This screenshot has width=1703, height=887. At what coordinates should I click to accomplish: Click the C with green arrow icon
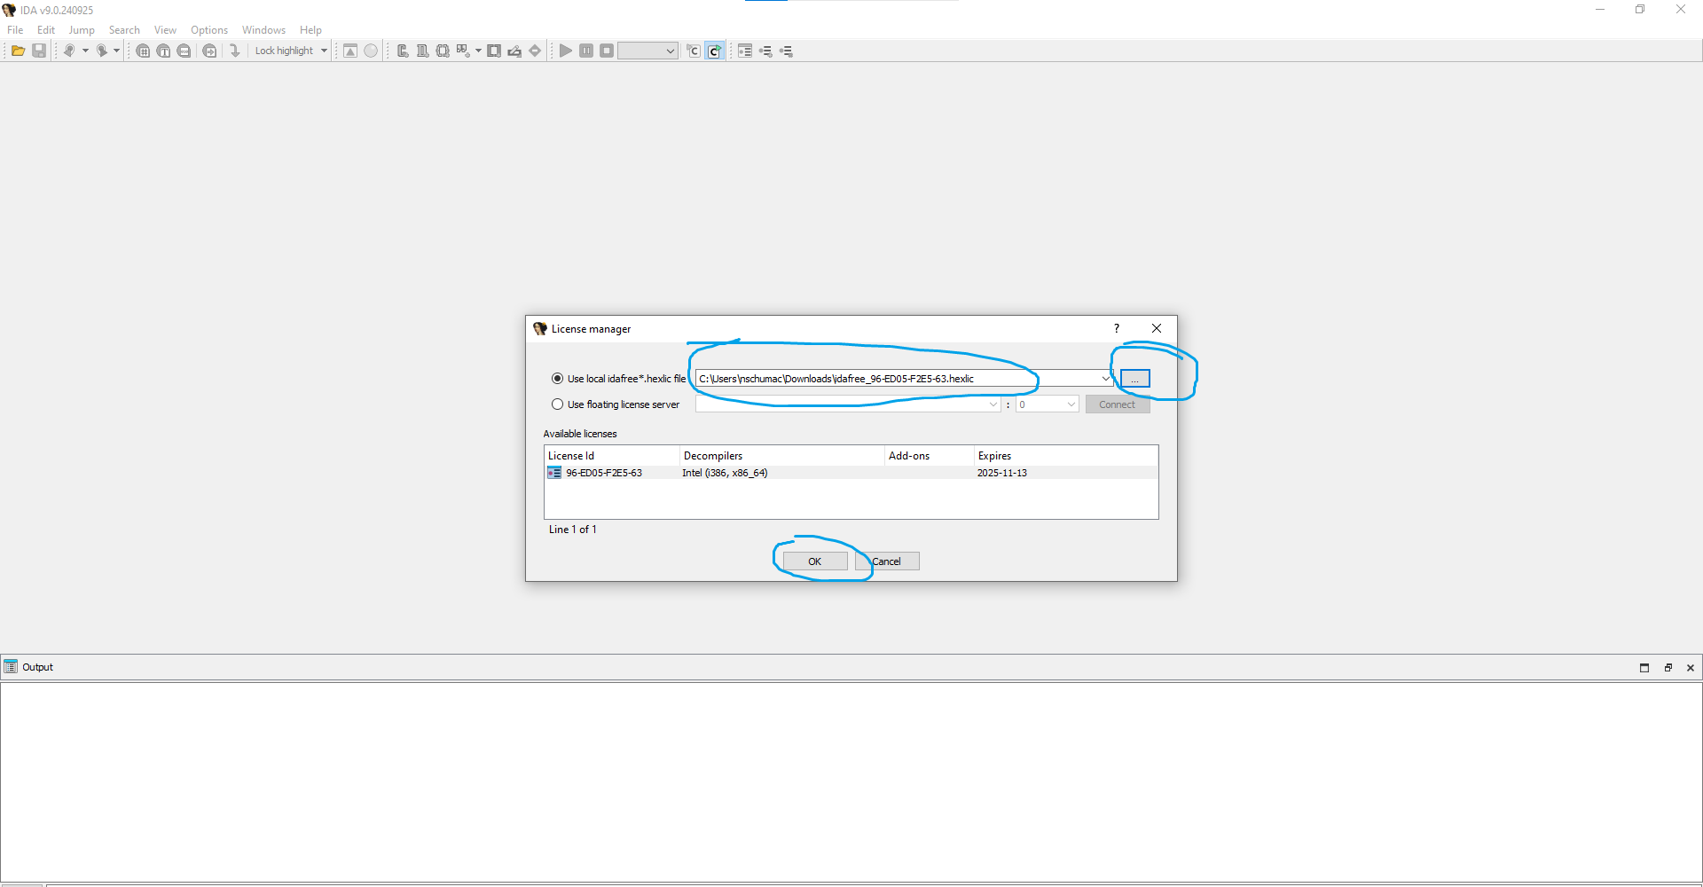pyautogui.click(x=715, y=51)
